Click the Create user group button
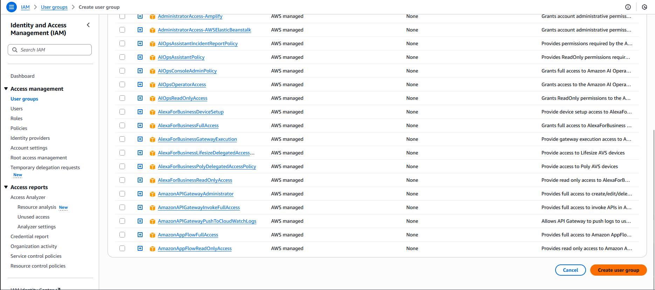 point(618,270)
